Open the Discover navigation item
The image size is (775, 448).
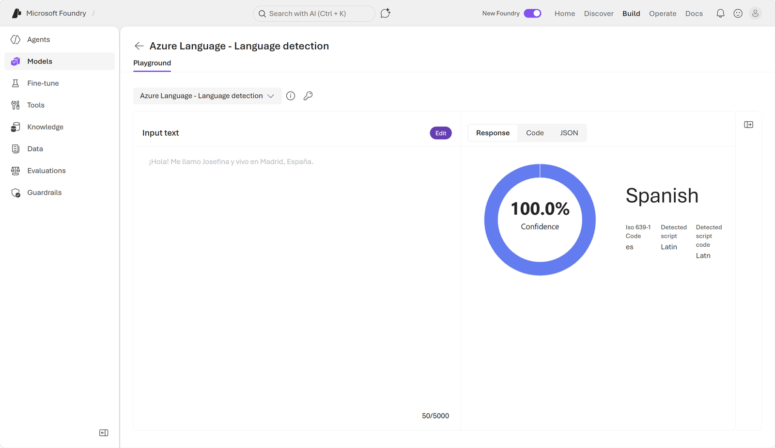tap(599, 14)
